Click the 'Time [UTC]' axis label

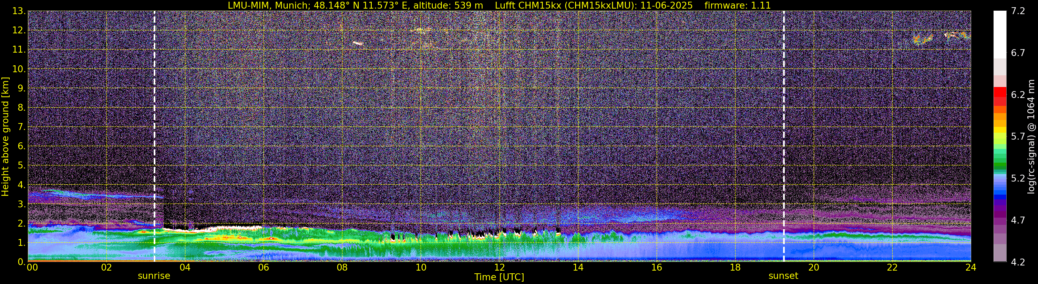499,277
